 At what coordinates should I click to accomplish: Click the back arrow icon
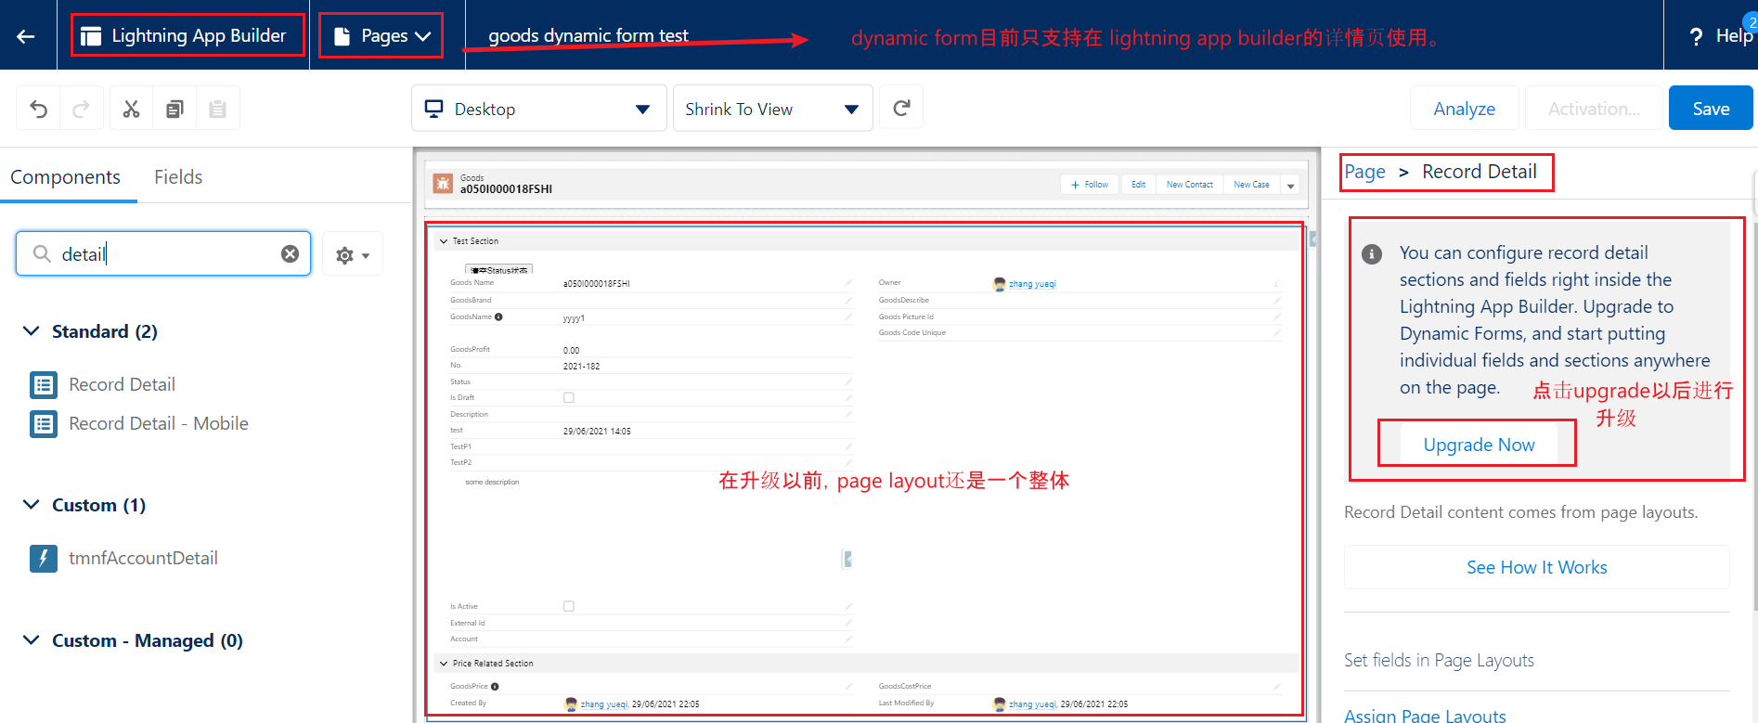26,36
